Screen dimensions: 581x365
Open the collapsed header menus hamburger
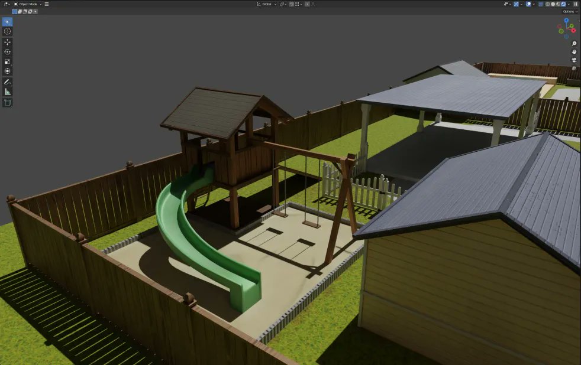pyautogui.click(x=47, y=4)
